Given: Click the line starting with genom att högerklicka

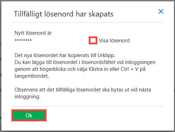Looking at the screenshot, I should coord(80,69).
